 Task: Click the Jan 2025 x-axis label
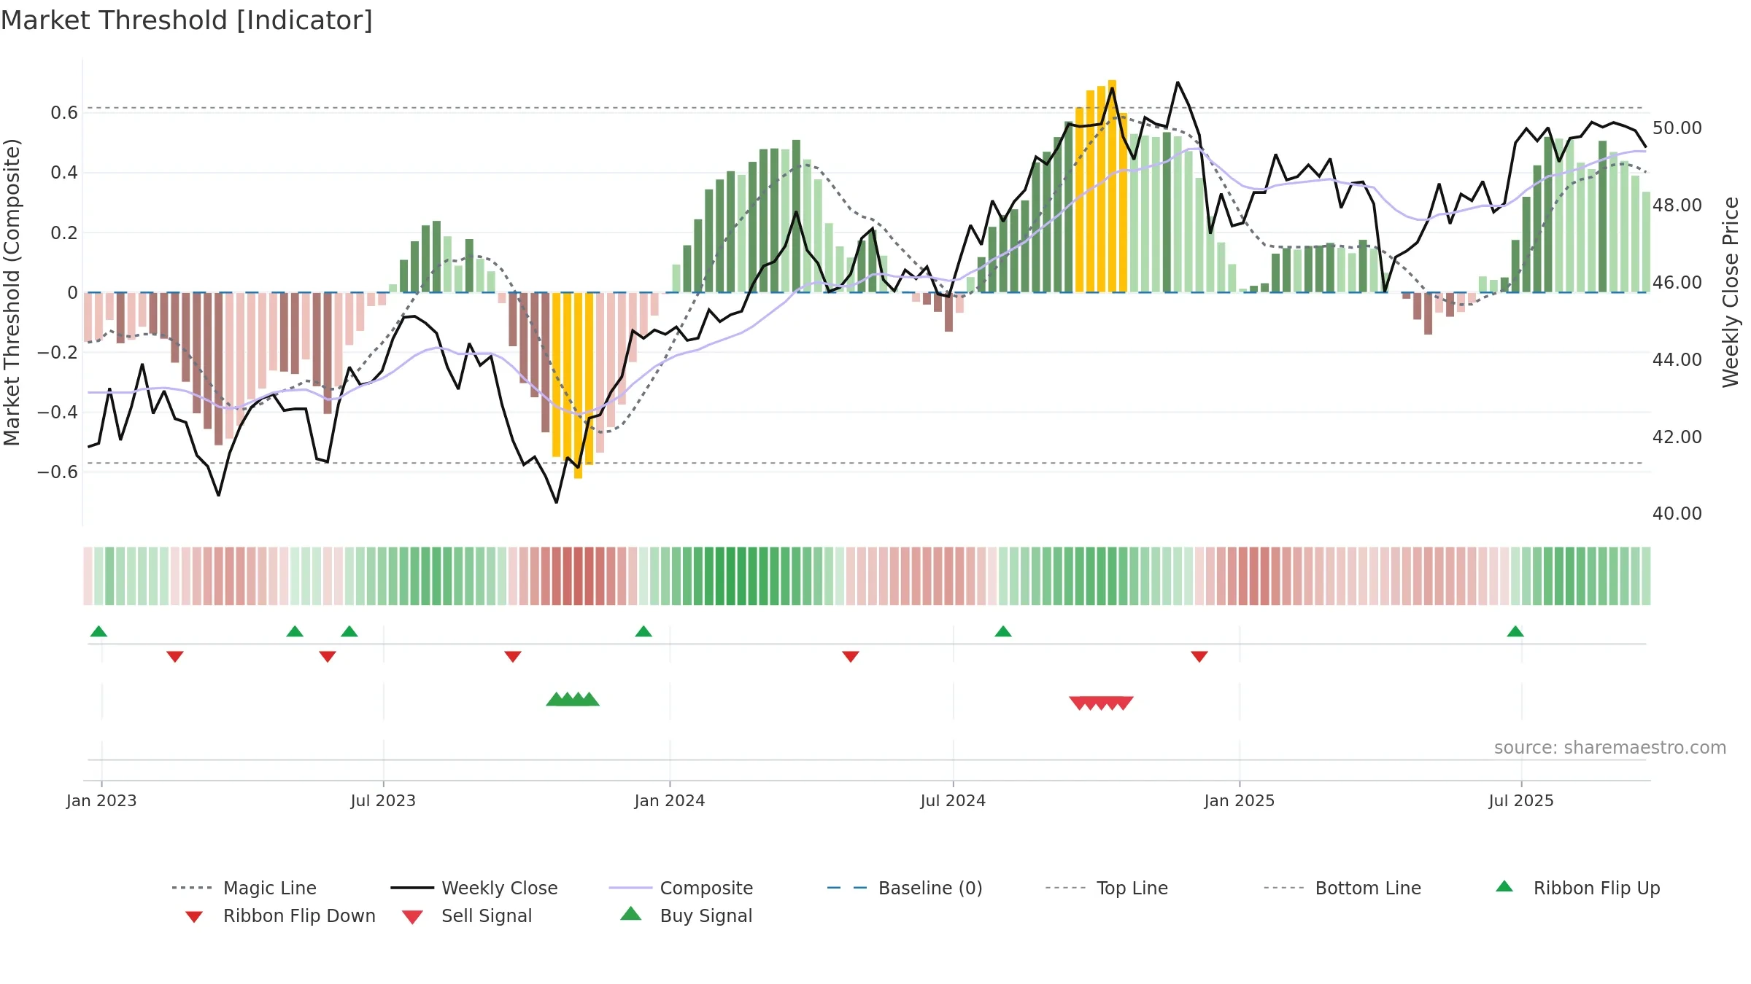point(1240,801)
